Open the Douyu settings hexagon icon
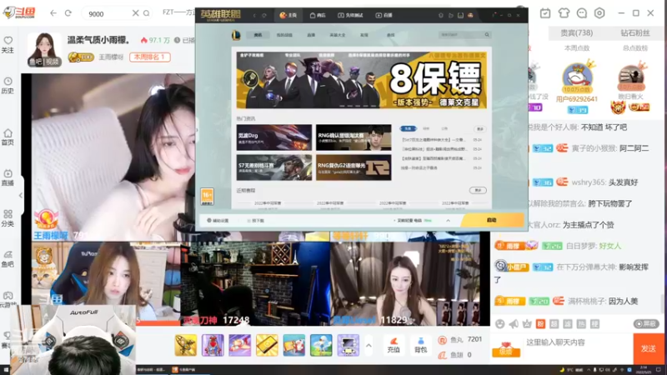The height and width of the screenshot is (375, 667). coord(599,13)
